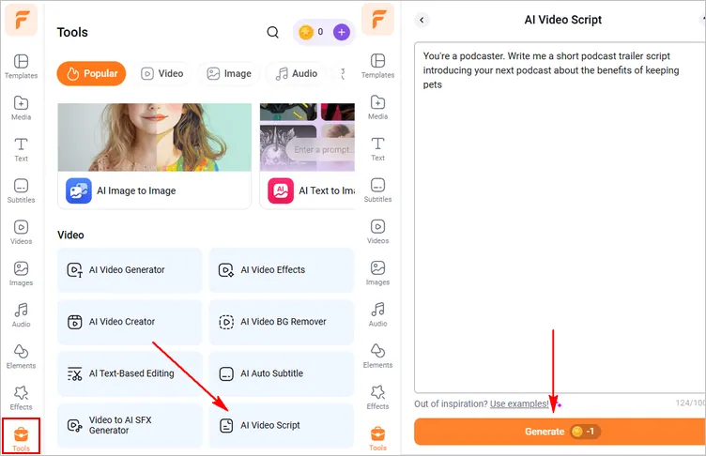706x456 pixels.
Task: Click the search magnifier icon in Tools
Action: click(272, 32)
